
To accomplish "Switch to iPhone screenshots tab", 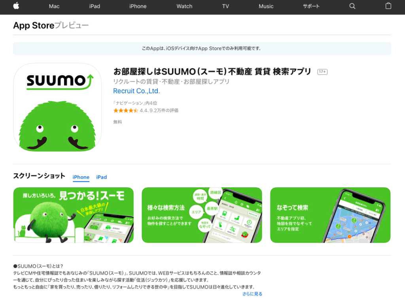I will 81,177.
